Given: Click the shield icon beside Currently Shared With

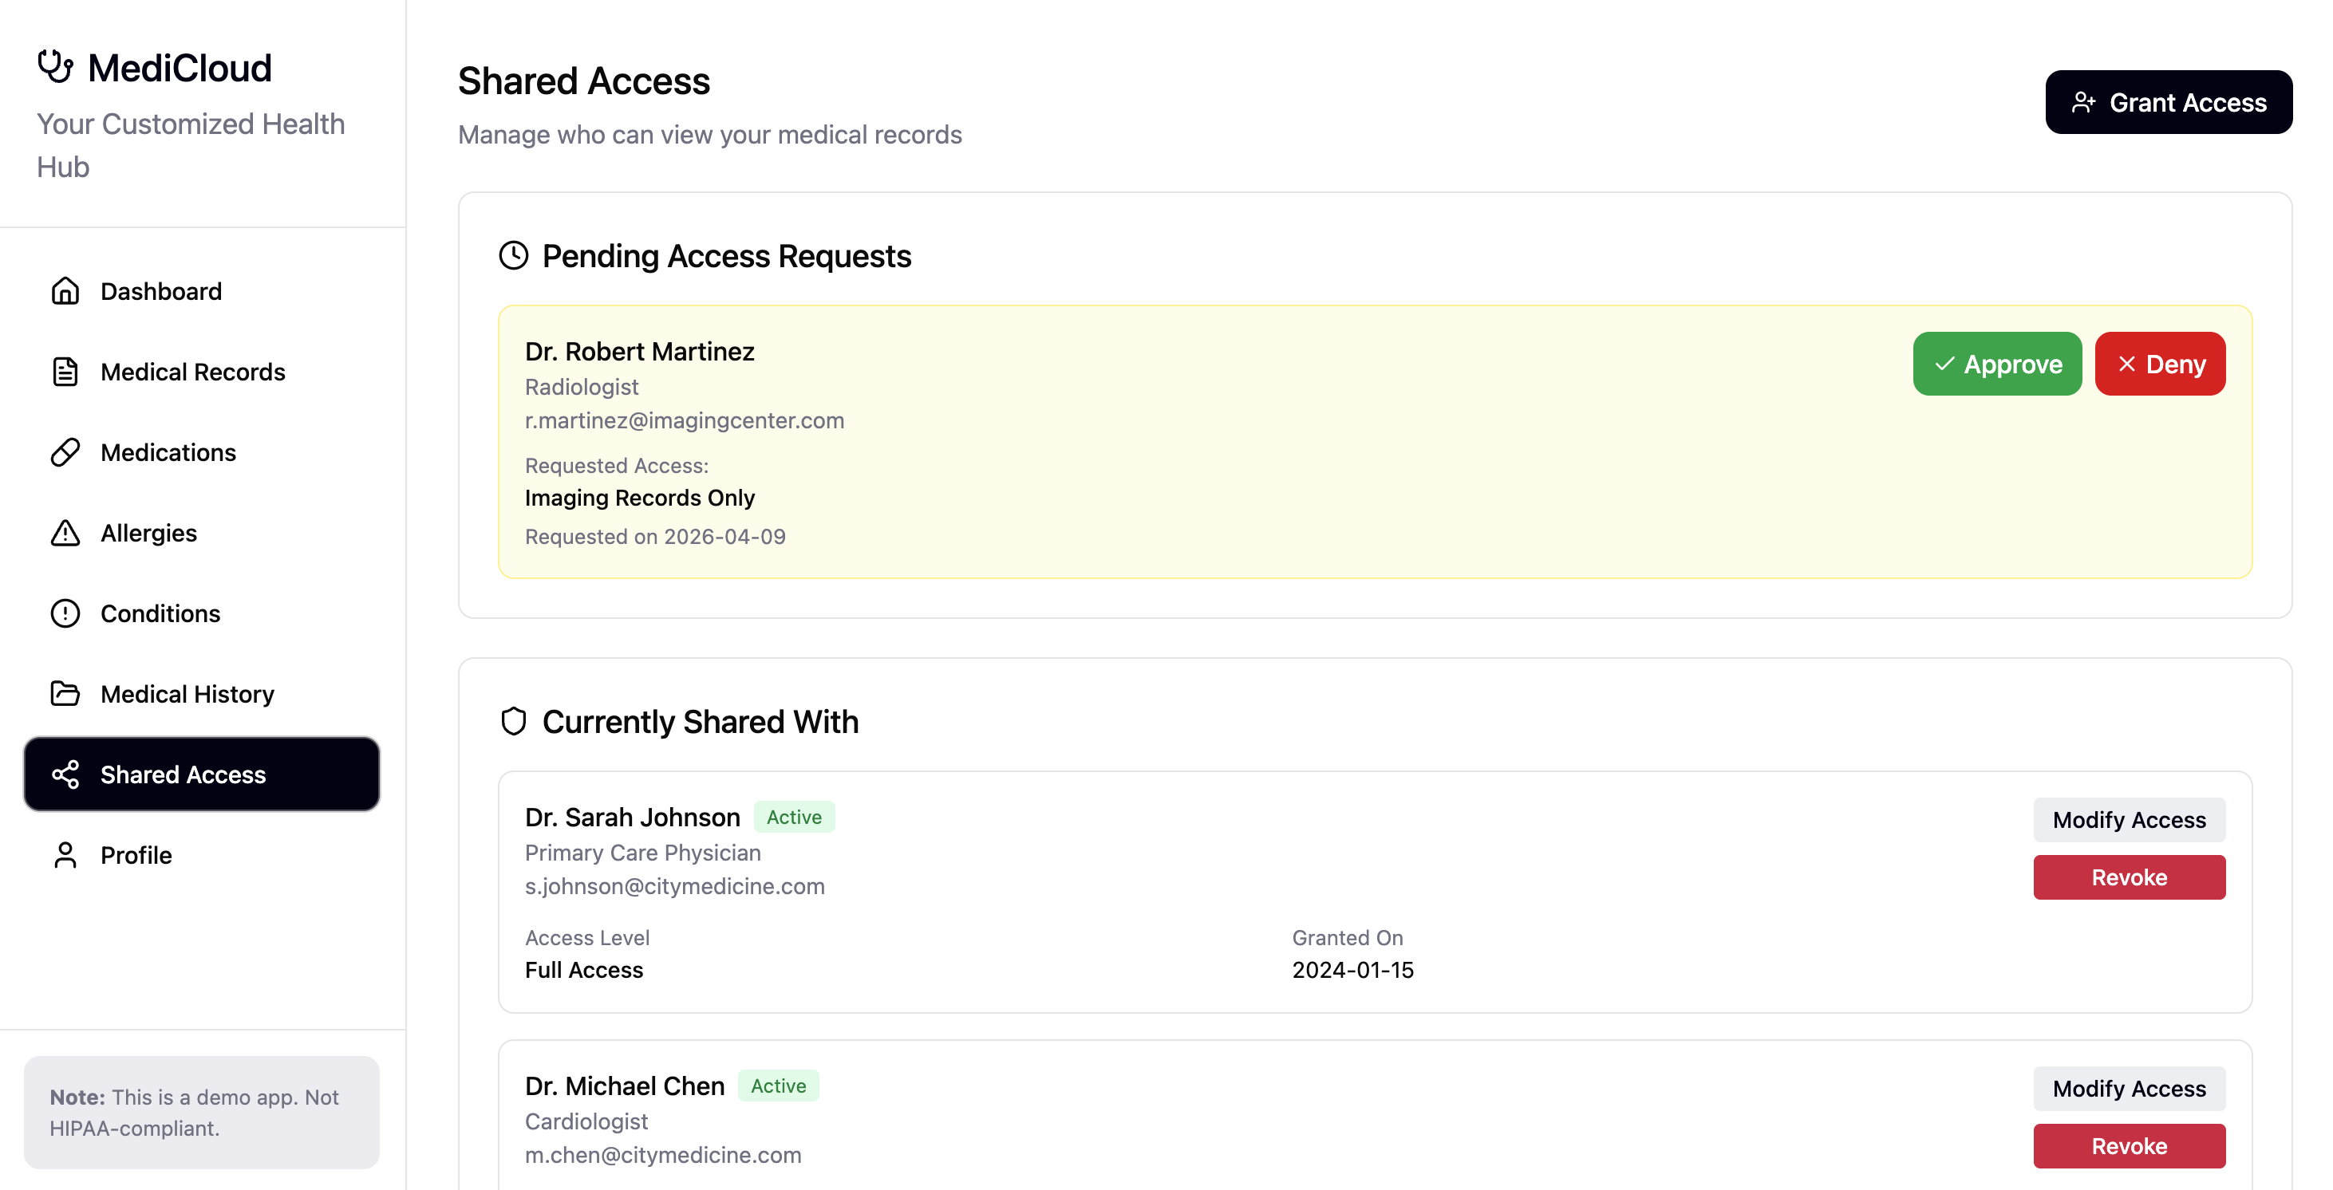Looking at the screenshot, I should [x=514, y=722].
